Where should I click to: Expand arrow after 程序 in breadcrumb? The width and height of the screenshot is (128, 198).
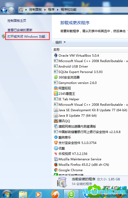(58, 10)
